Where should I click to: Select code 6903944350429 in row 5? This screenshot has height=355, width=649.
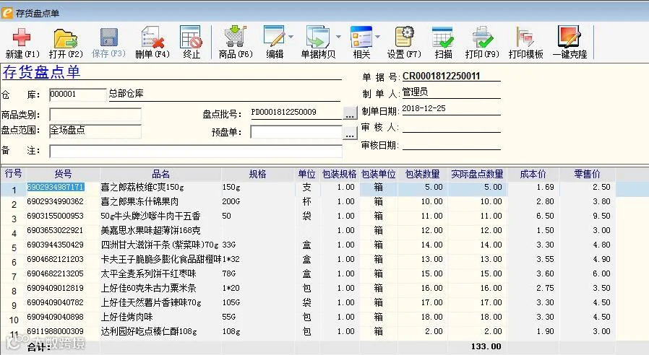[x=56, y=245]
